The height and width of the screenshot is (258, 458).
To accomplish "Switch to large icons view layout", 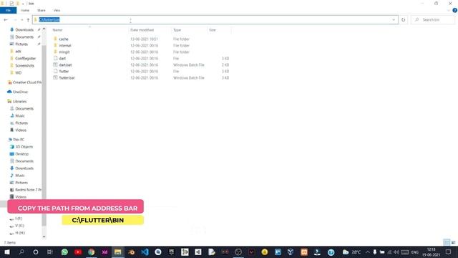I will click(x=453, y=242).
